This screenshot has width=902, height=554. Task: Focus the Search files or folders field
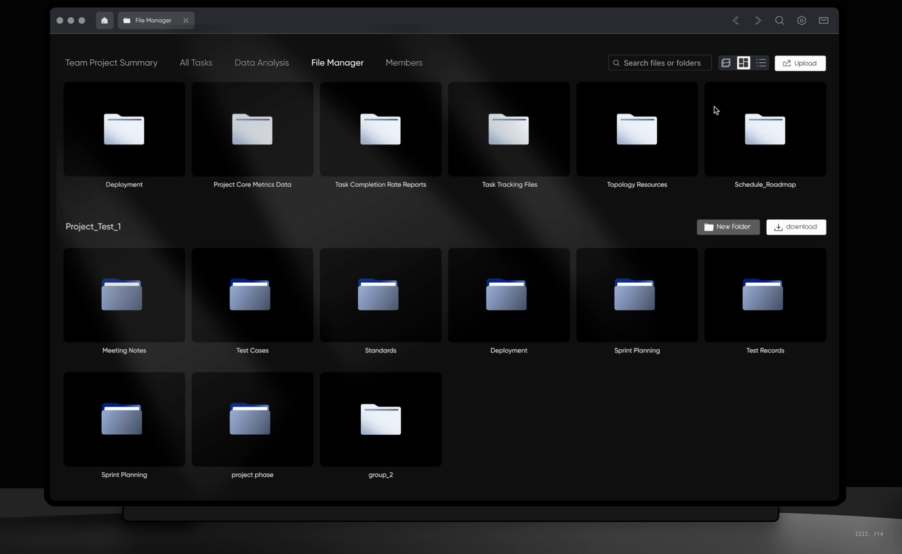pos(660,63)
